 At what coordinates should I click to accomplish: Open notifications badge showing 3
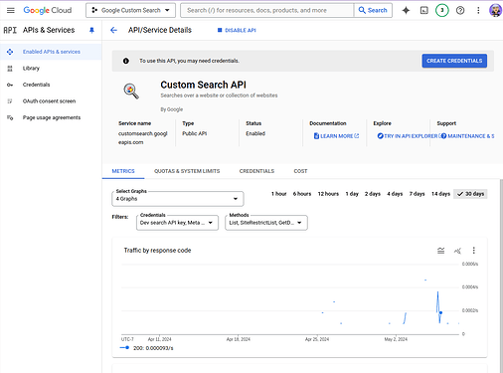click(x=441, y=10)
